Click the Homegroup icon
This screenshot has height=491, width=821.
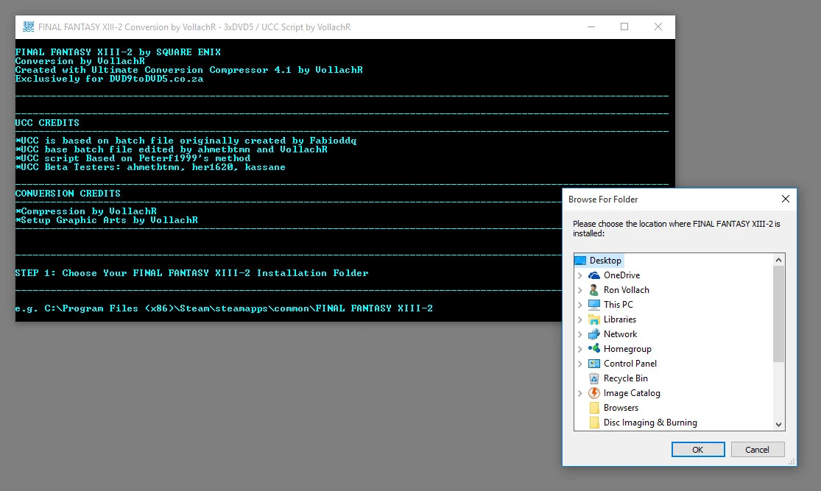[x=593, y=349]
